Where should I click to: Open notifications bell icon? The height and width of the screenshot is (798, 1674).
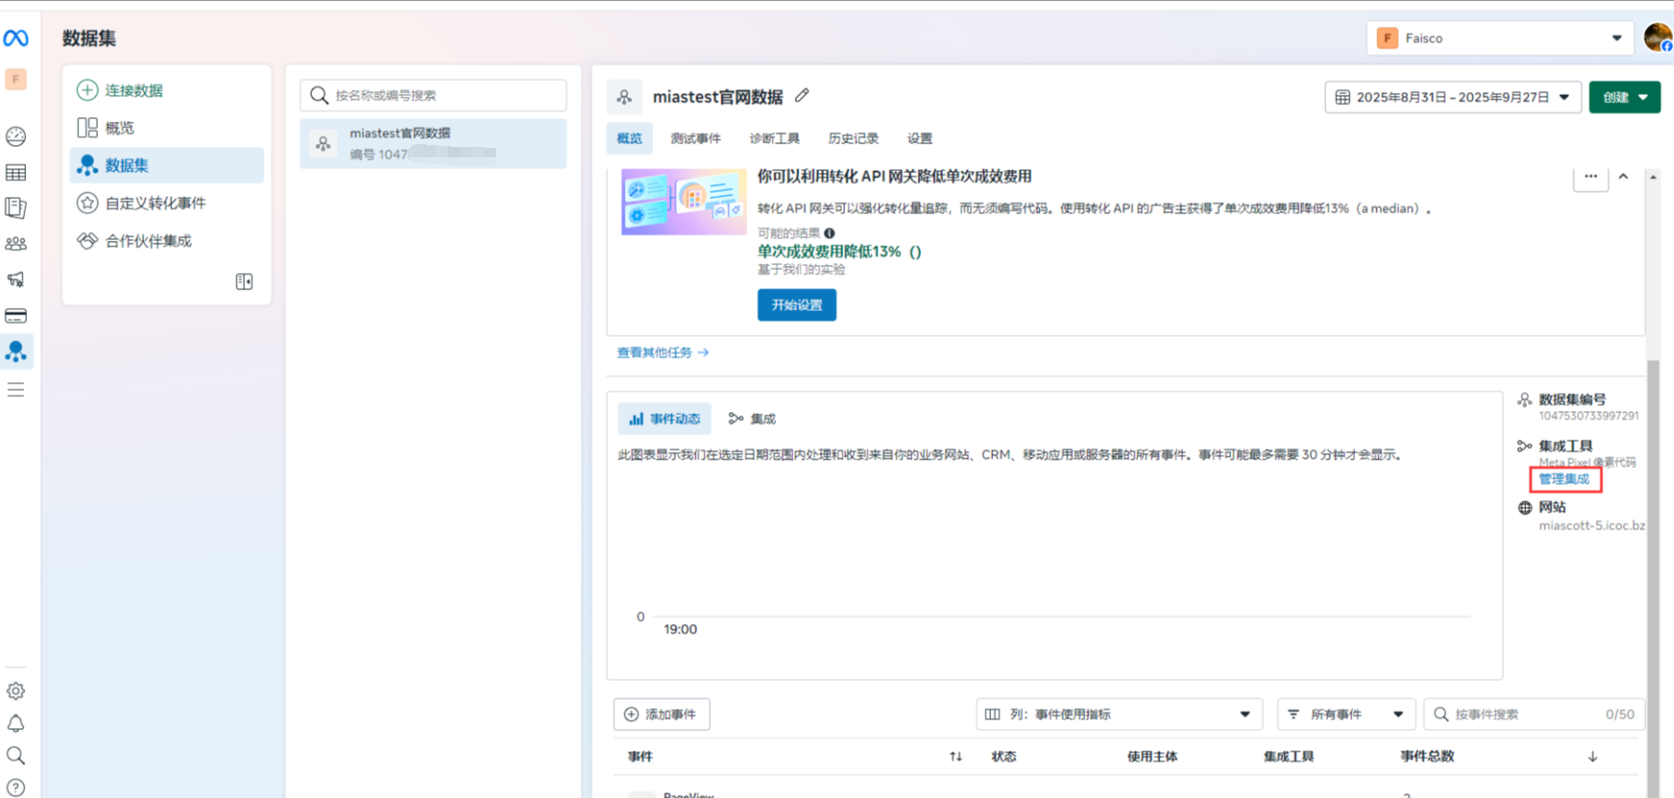pyautogui.click(x=16, y=724)
